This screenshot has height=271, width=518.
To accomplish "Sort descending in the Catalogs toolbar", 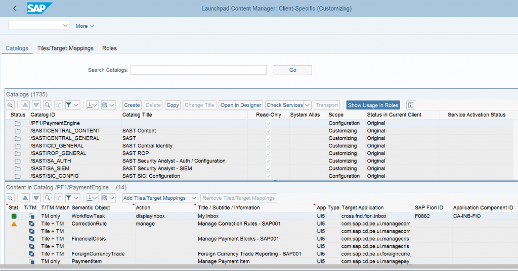I will tap(36, 105).
